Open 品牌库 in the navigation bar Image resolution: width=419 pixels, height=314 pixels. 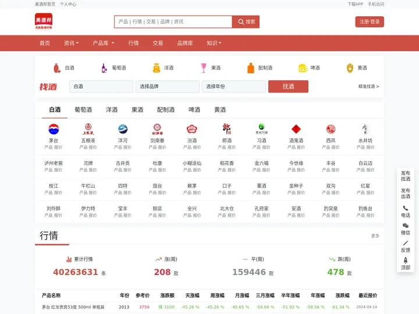[x=185, y=43]
